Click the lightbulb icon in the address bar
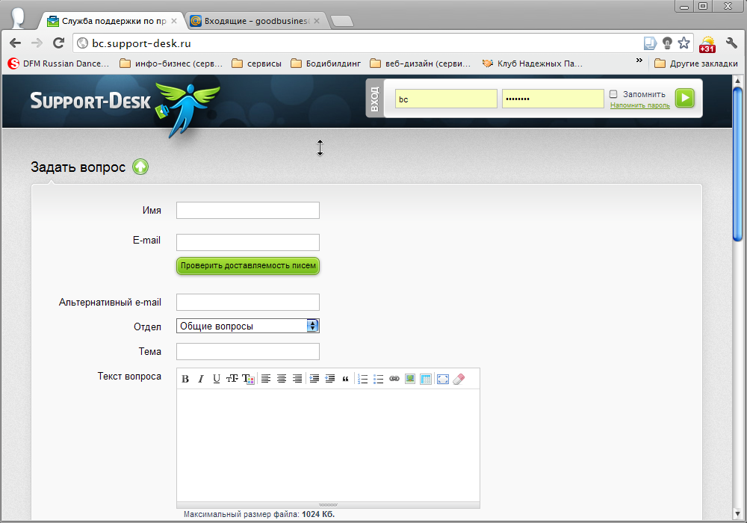The width and height of the screenshot is (747, 523). click(667, 43)
